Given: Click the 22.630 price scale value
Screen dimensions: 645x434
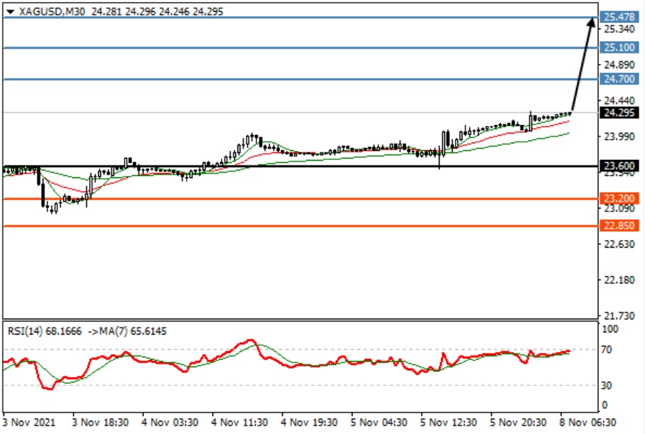Looking at the screenshot, I should [619, 244].
